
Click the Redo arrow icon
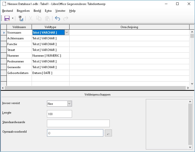pos(66,18)
